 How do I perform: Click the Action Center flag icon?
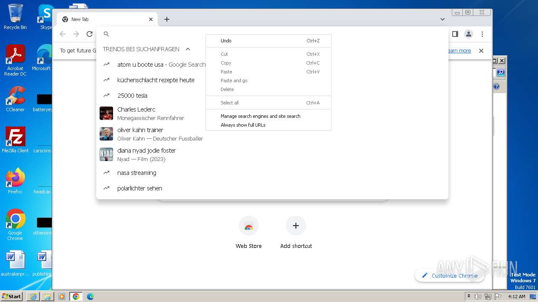click(x=498, y=297)
